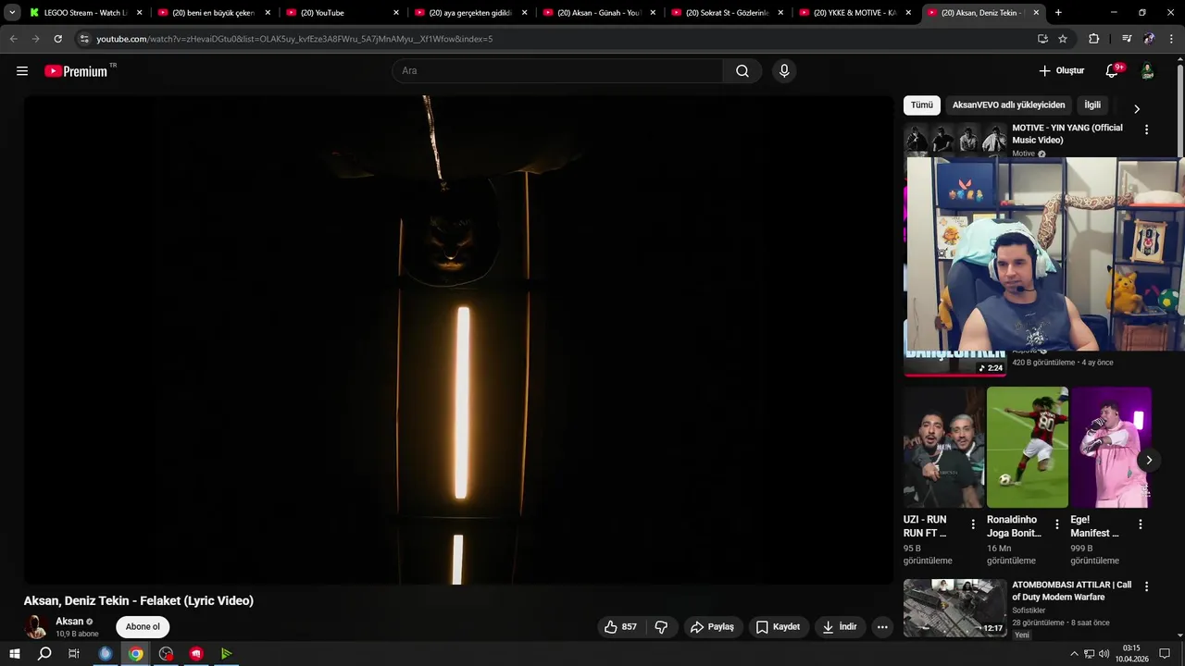Open Windows action center notifications
Viewport: 1185px width, 666px height.
[x=1165, y=654]
